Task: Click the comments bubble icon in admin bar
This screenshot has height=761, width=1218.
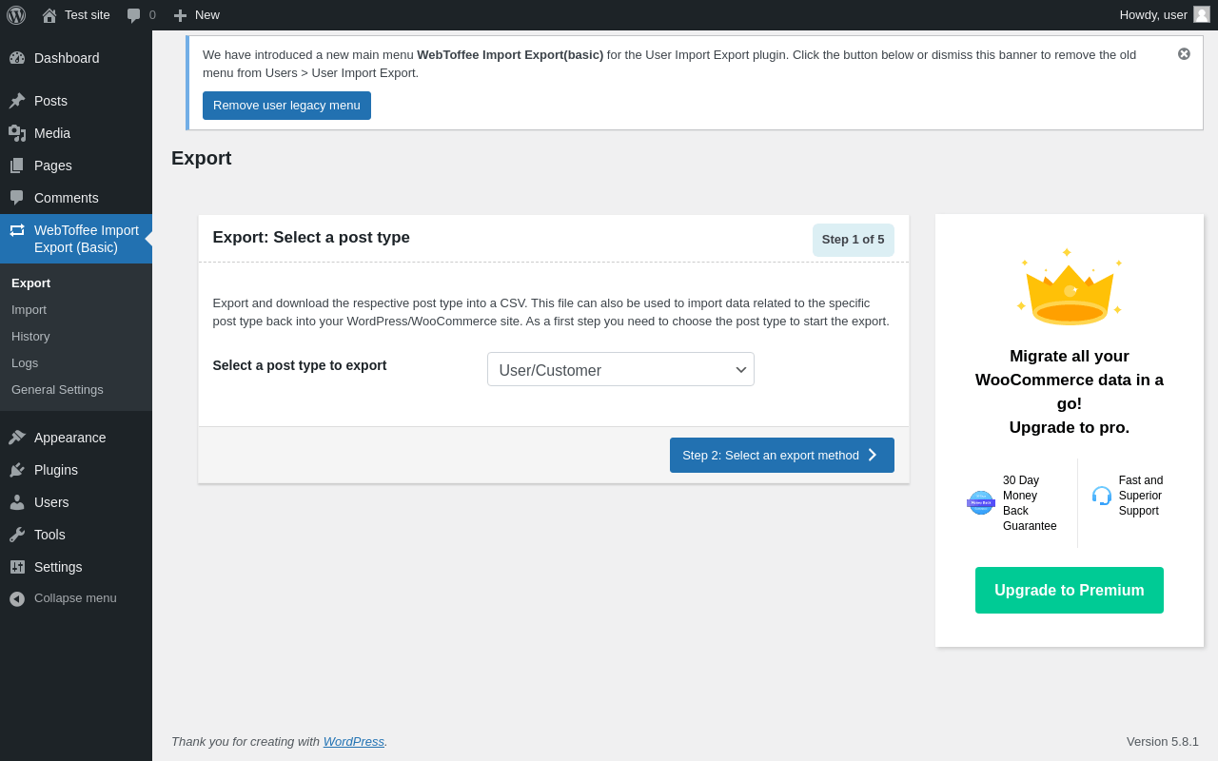Action: (x=134, y=15)
